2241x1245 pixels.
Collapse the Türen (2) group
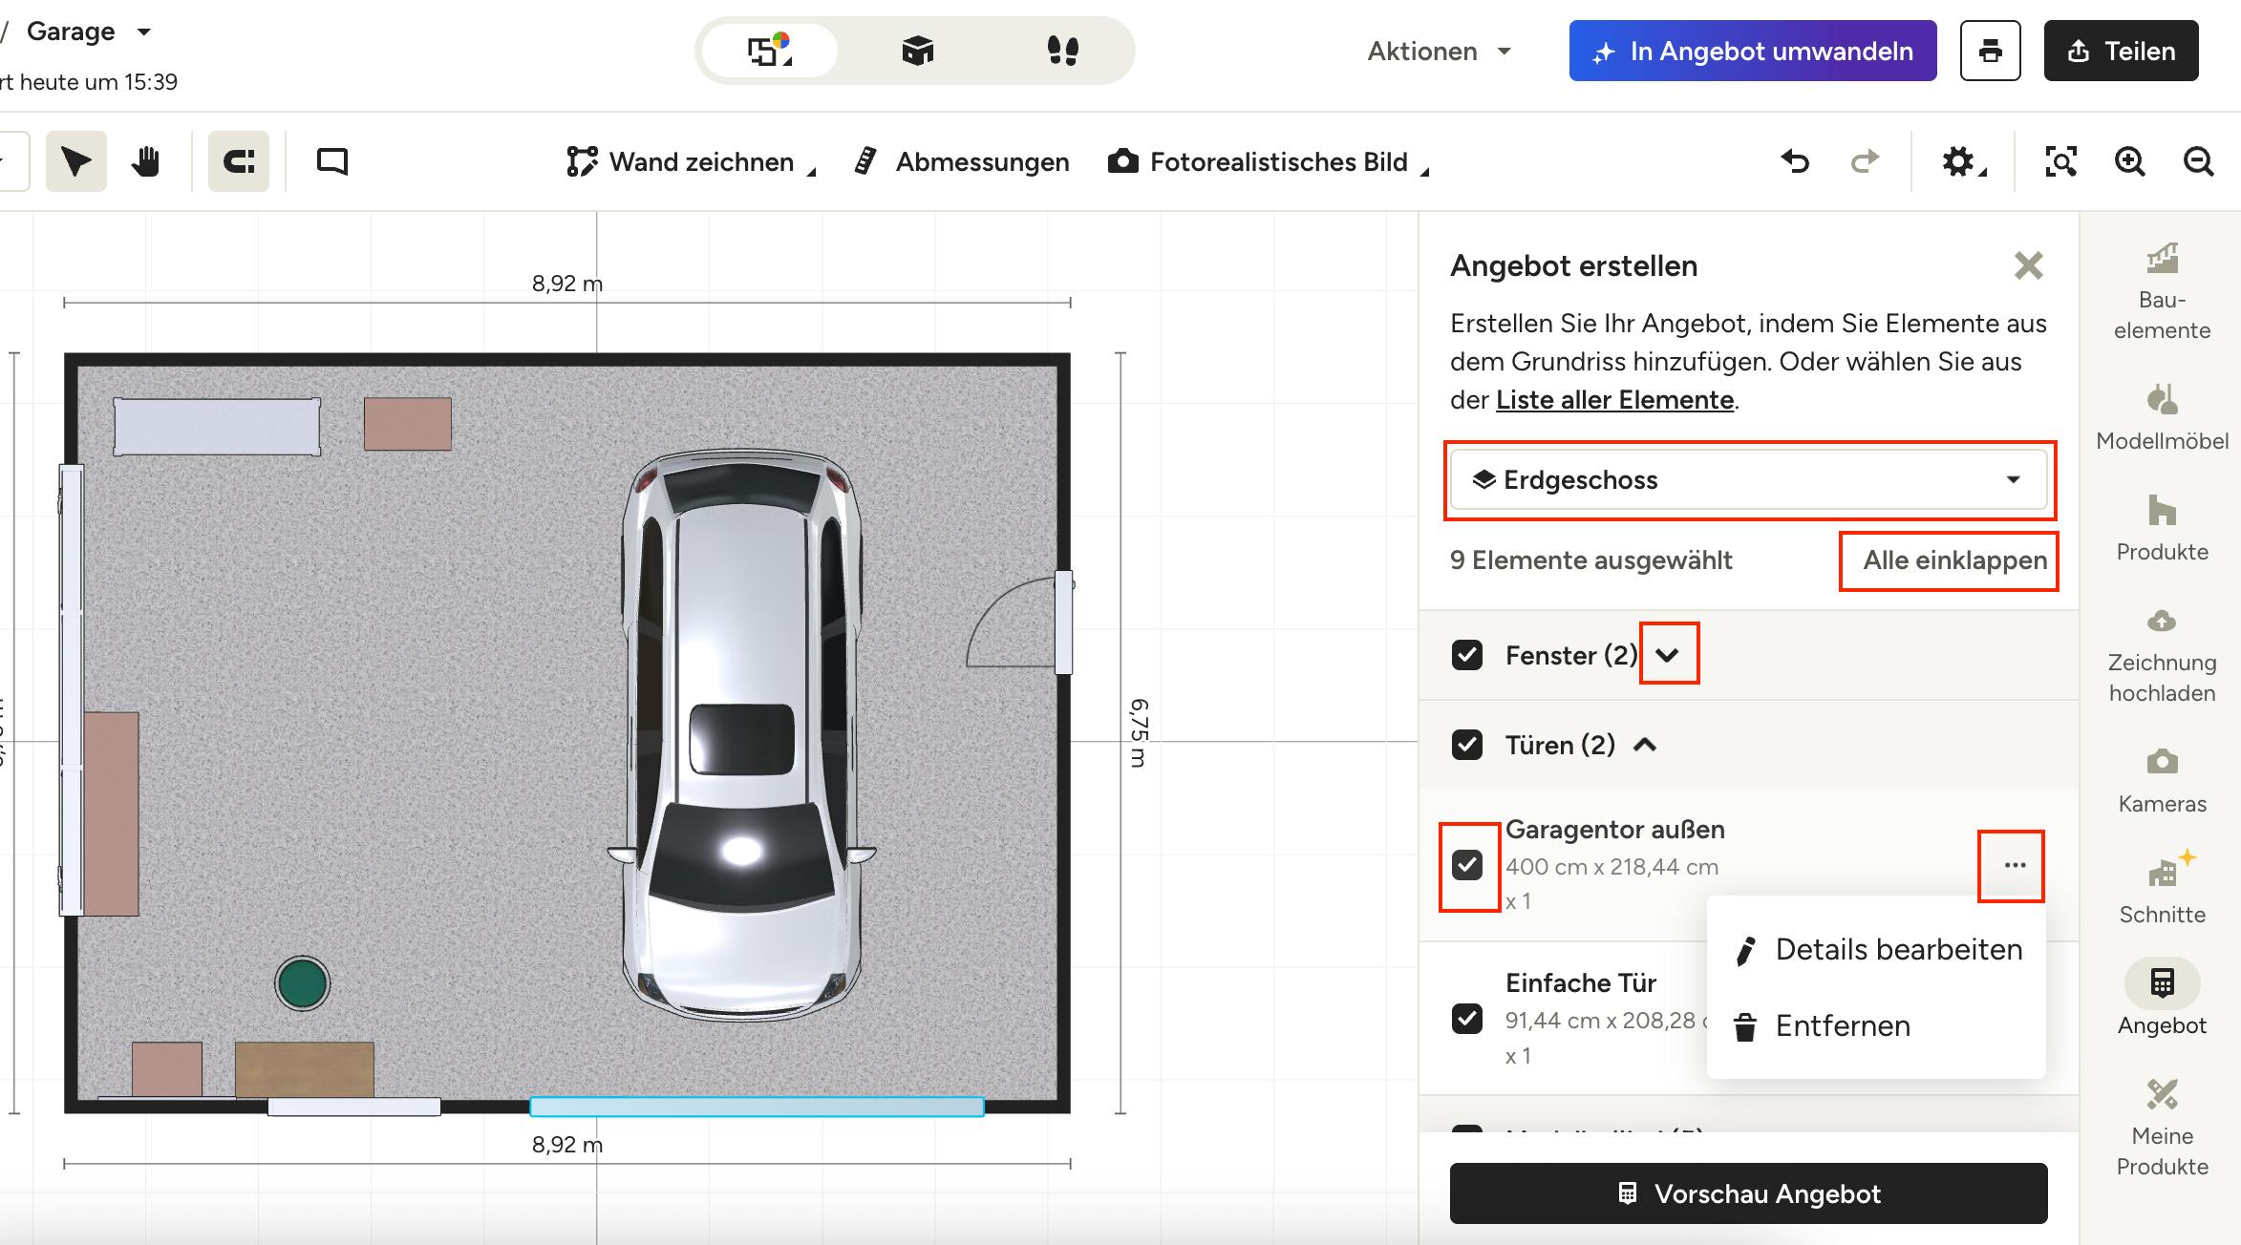point(1645,745)
